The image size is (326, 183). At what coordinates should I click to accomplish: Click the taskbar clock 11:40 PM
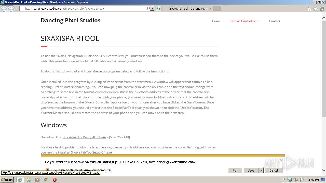pos(313,180)
